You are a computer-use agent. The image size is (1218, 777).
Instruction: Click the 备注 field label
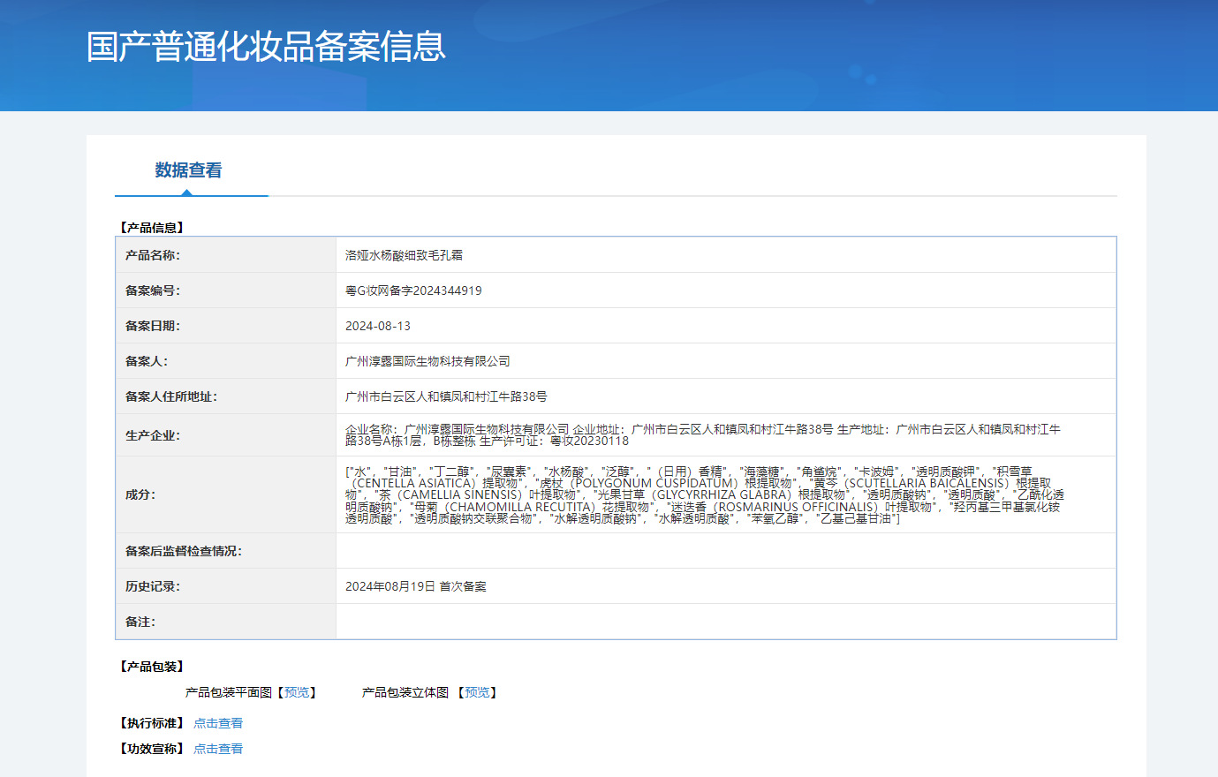(x=140, y=622)
